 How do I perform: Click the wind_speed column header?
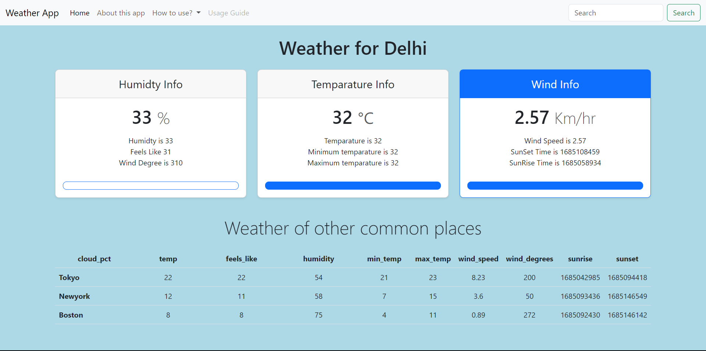[478, 259]
